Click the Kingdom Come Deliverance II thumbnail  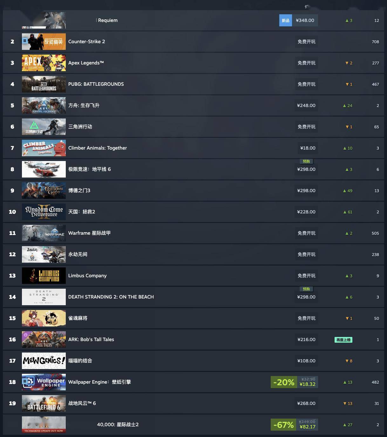44,212
